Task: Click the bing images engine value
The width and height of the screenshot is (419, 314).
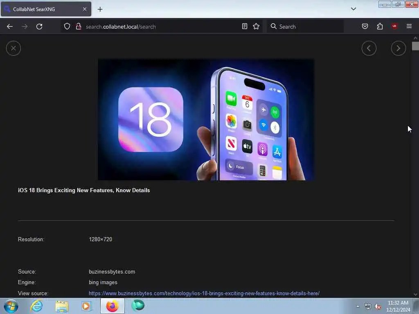Action: click(103, 283)
